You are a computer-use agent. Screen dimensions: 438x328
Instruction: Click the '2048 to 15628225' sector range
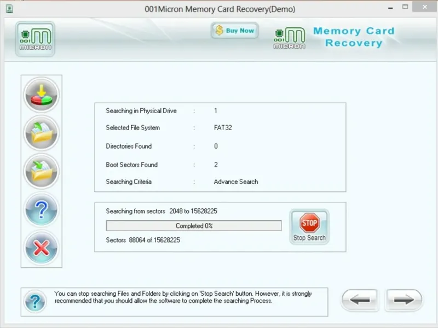pos(193,211)
